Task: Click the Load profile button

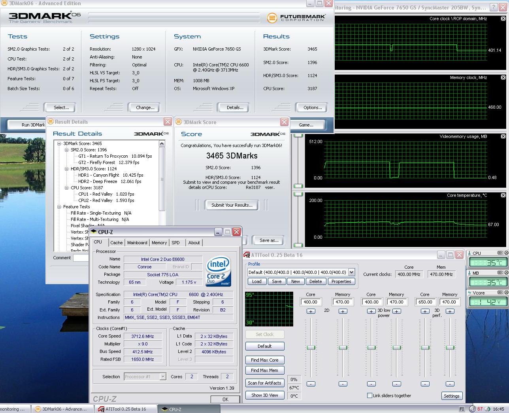Action: 257,281
